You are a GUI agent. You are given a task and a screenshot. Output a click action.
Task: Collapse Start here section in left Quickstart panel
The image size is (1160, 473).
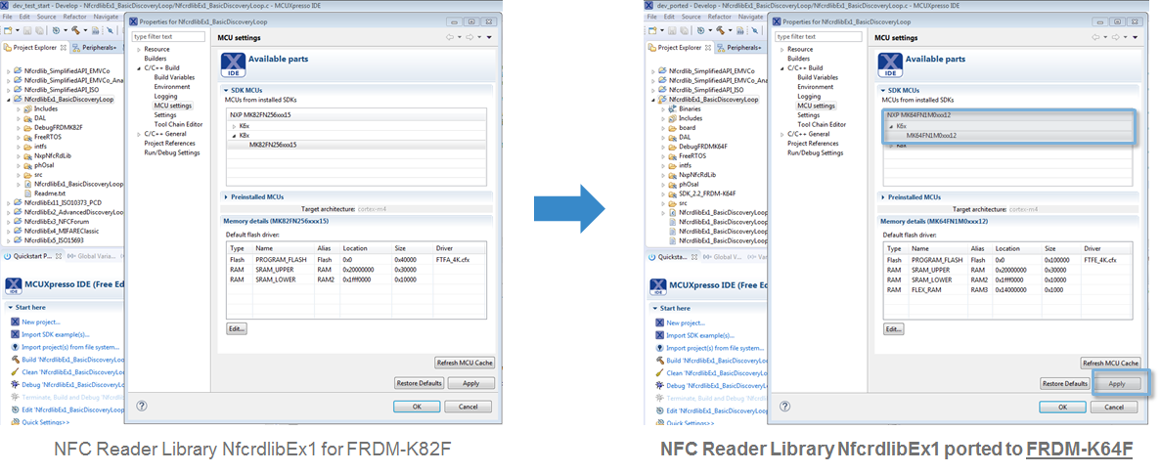point(11,308)
